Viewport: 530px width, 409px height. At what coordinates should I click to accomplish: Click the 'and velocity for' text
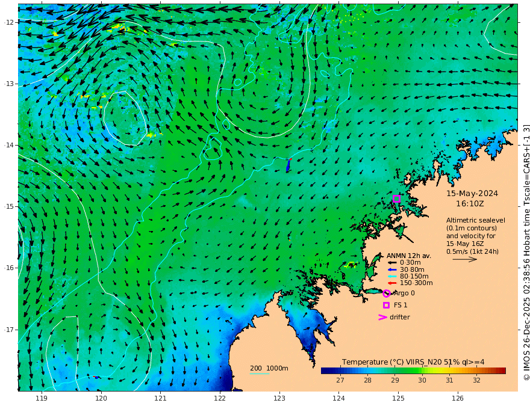tap(471, 236)
